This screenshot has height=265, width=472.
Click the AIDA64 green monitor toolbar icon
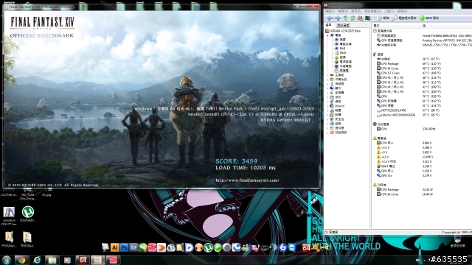point(367,18)
